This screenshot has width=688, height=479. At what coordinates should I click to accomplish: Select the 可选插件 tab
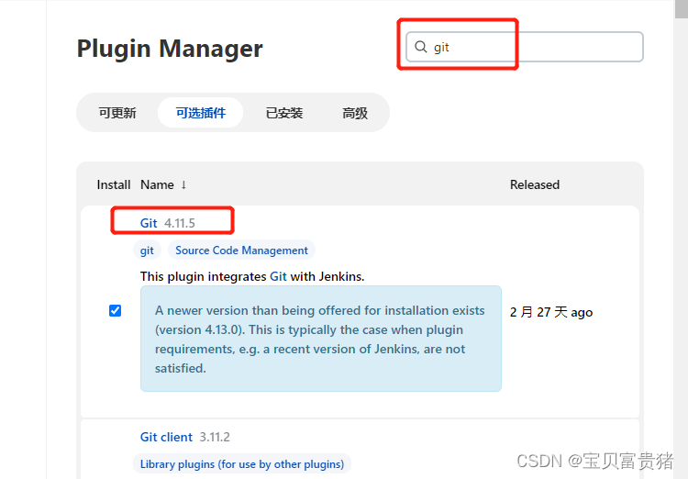click(201, 113)
